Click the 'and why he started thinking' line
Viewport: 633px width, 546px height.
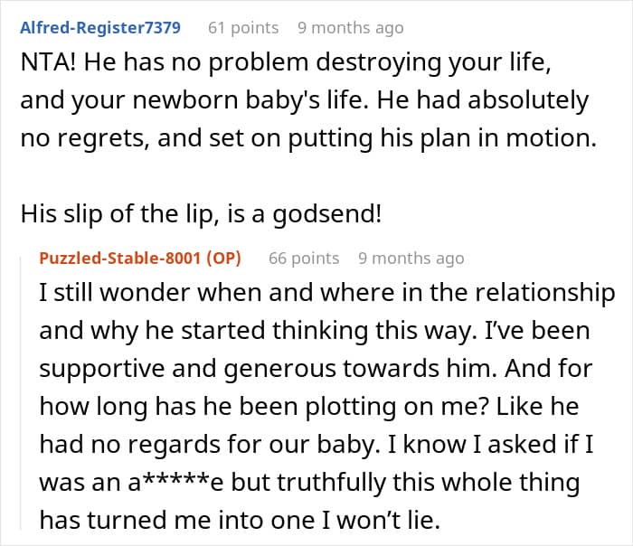315,331
